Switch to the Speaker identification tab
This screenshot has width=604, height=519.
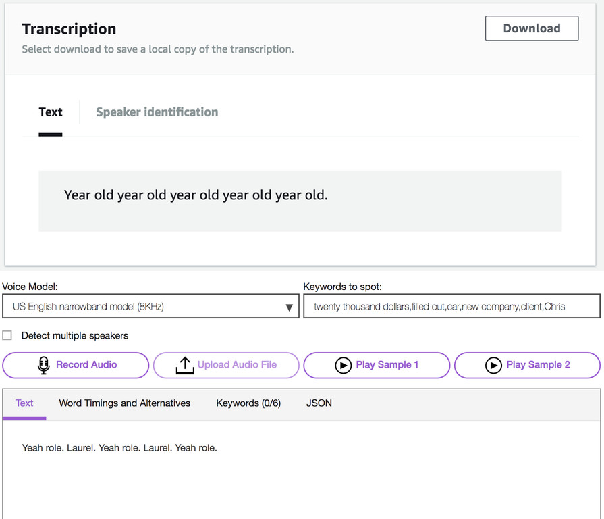coord(157,112)
